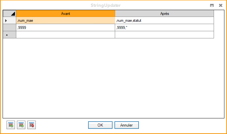
Task: Click the red minus list remove icon
Action: pos(32,125)
